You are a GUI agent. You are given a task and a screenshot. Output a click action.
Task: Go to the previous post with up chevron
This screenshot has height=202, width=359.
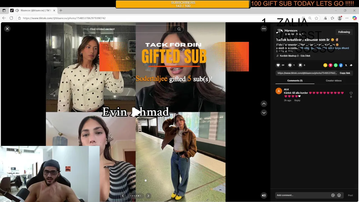(264, 104)
